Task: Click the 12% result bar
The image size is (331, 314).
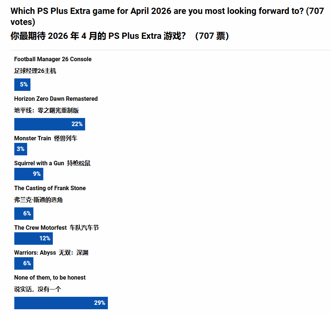Action: pos(33,239)
